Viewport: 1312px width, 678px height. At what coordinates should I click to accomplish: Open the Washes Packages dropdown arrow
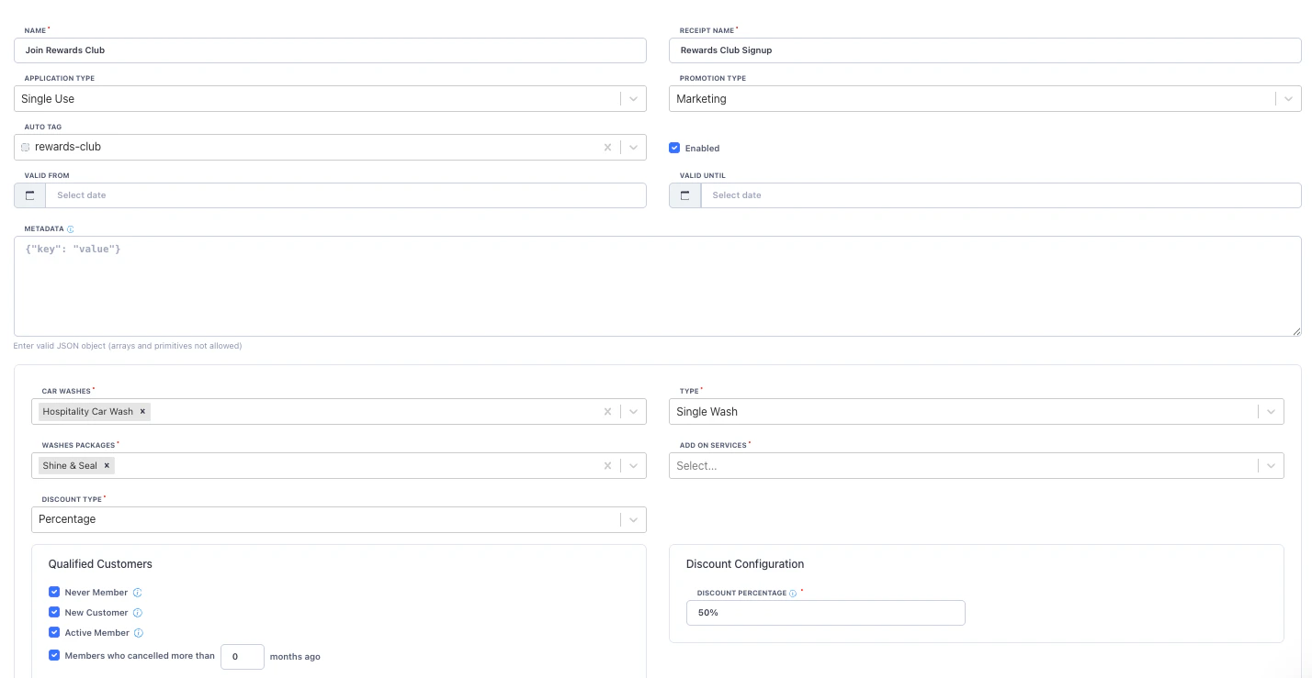634,466
